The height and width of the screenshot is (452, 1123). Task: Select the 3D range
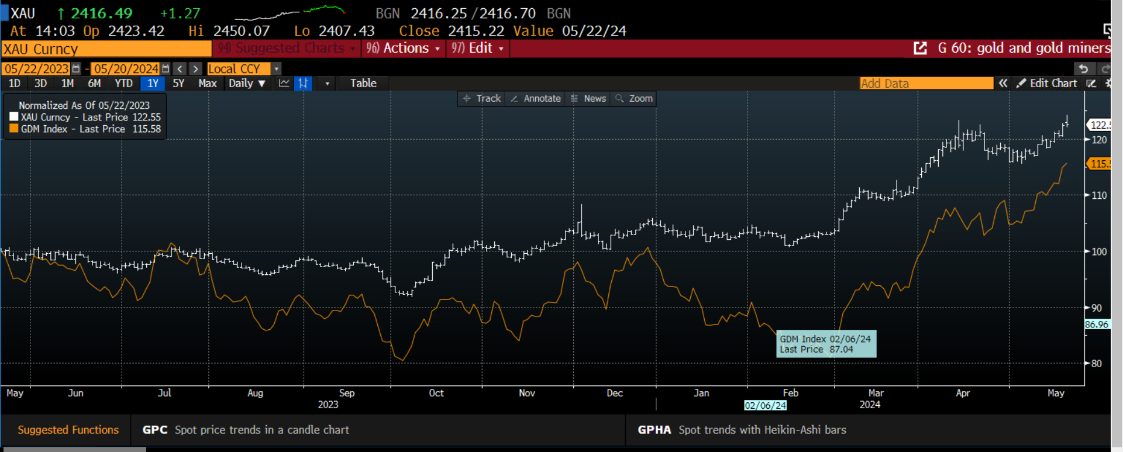pos(40,83)
